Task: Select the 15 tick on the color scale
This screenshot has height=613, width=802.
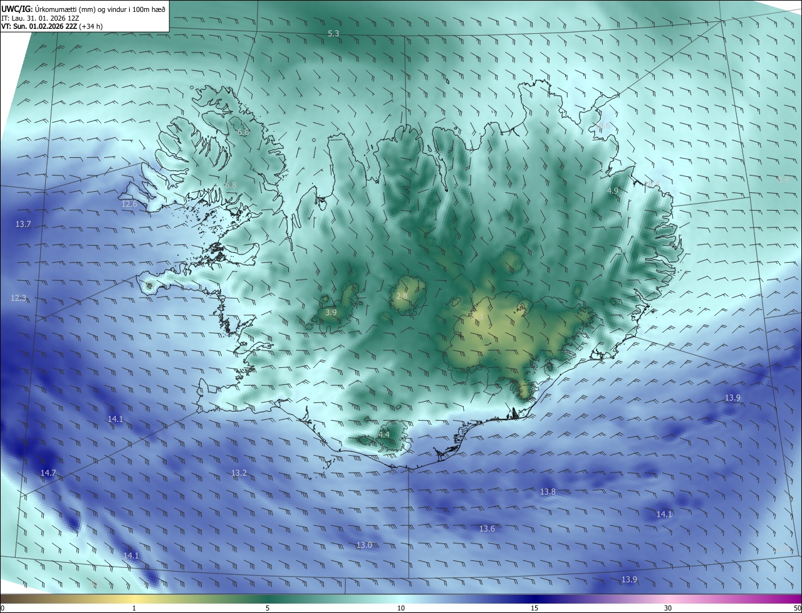Action: (x=534, y=608)
